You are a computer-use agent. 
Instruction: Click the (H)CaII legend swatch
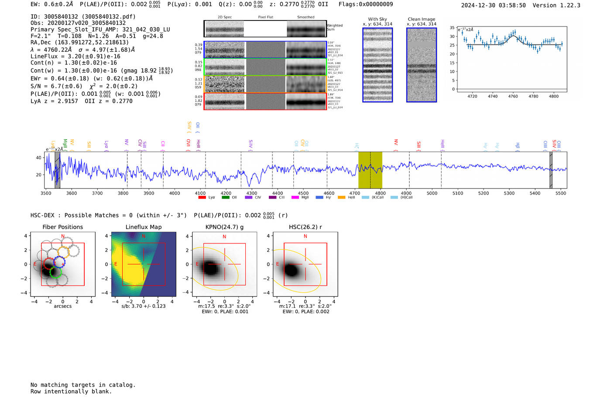[395, 197]
